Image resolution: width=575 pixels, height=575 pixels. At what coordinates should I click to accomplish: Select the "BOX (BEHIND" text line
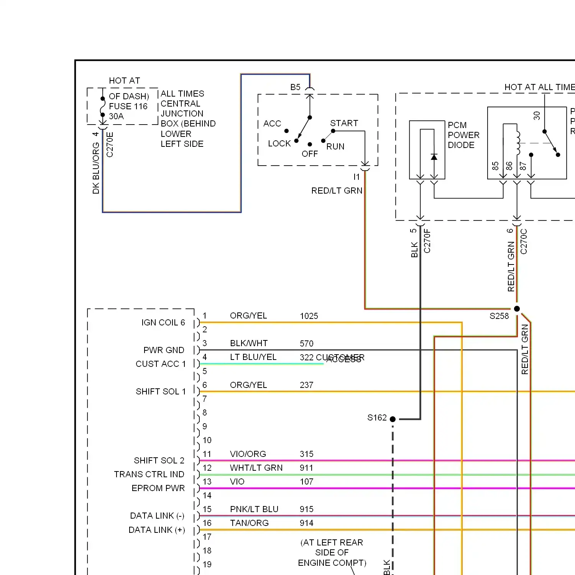point(188,123)
